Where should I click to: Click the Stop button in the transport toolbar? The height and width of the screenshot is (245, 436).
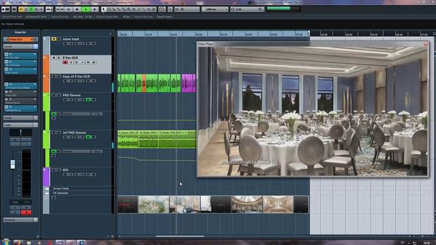[77, 9]
